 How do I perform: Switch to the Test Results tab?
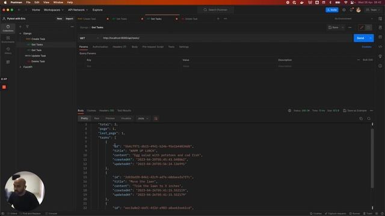(x=124, y=110)
